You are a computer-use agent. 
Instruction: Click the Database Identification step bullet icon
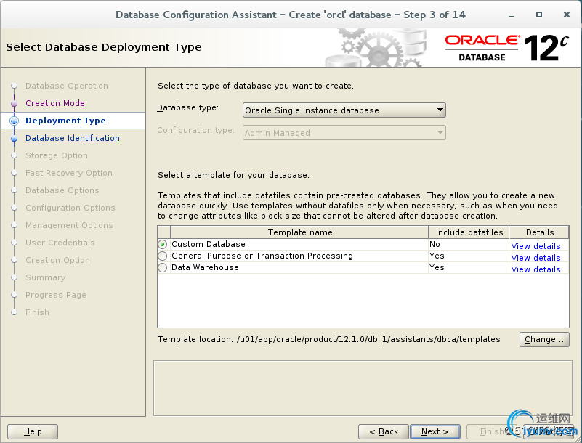pos(14,139)
